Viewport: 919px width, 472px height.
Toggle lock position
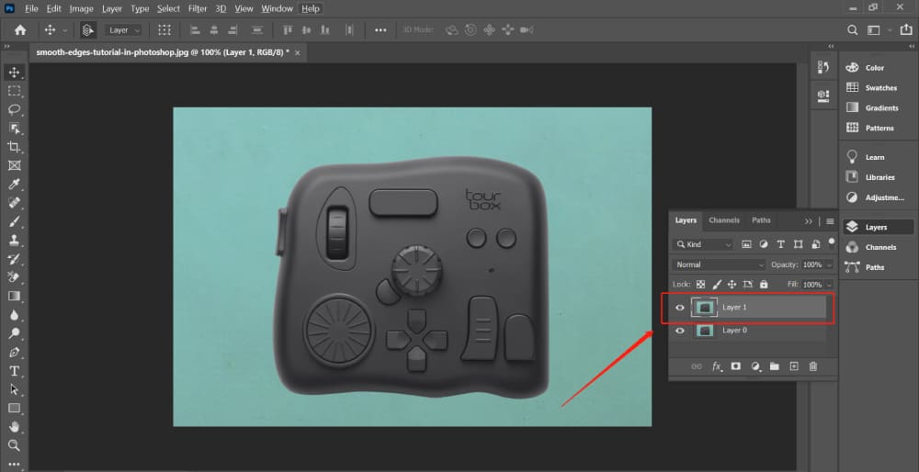(x=732, y=284)
